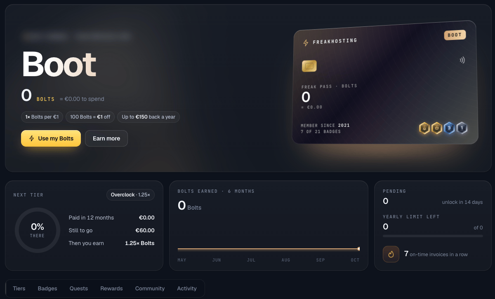Click the contactless wave icon on card

coord(462,60)
